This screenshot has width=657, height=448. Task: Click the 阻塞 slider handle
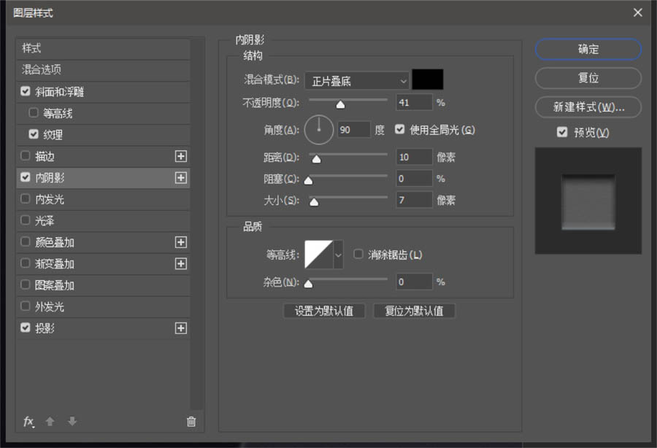tap(308, 180)
